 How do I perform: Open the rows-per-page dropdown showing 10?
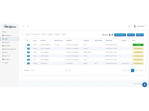(x=68, y=70)
